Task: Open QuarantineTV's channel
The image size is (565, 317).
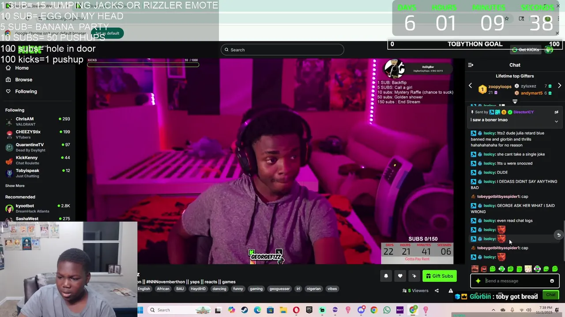Action: [38, 147]
